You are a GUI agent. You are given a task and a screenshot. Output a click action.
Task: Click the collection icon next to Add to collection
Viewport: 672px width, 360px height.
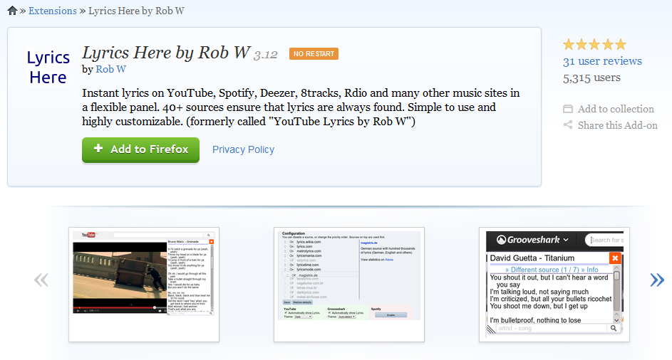568,109
